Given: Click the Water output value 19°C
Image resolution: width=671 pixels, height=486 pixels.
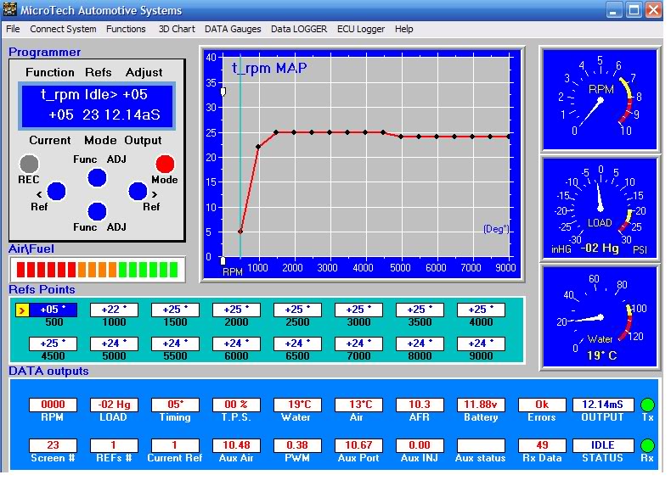Looking at the screenshot, I should (x=297, y=405).
